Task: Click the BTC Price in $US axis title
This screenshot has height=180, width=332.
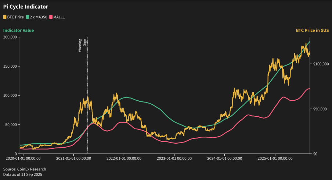Action: pos(312,30)
